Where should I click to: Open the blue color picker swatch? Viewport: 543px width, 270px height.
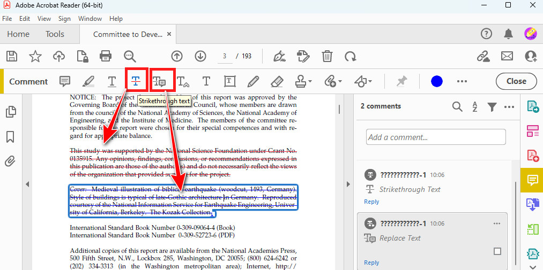point(437,81)
